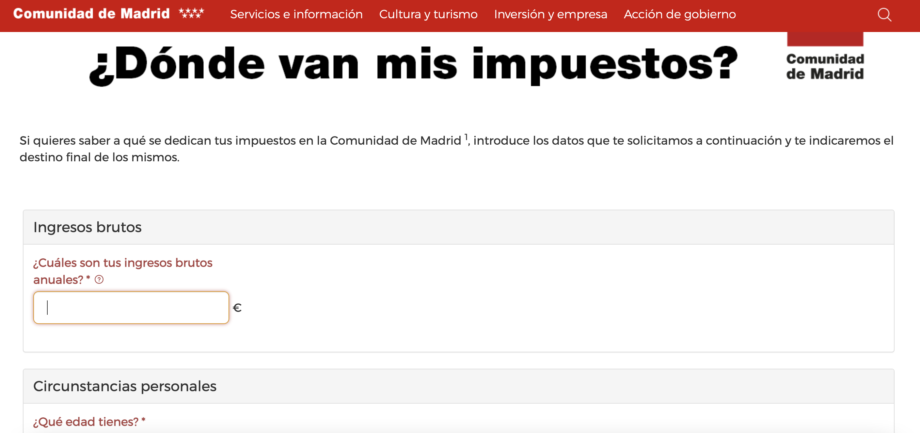Open the Cultura y turismo menu
The height and width of the screenshot is (433, 920).
[428, 14]
